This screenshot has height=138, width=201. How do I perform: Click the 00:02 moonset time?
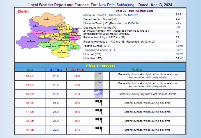point(179,54)
